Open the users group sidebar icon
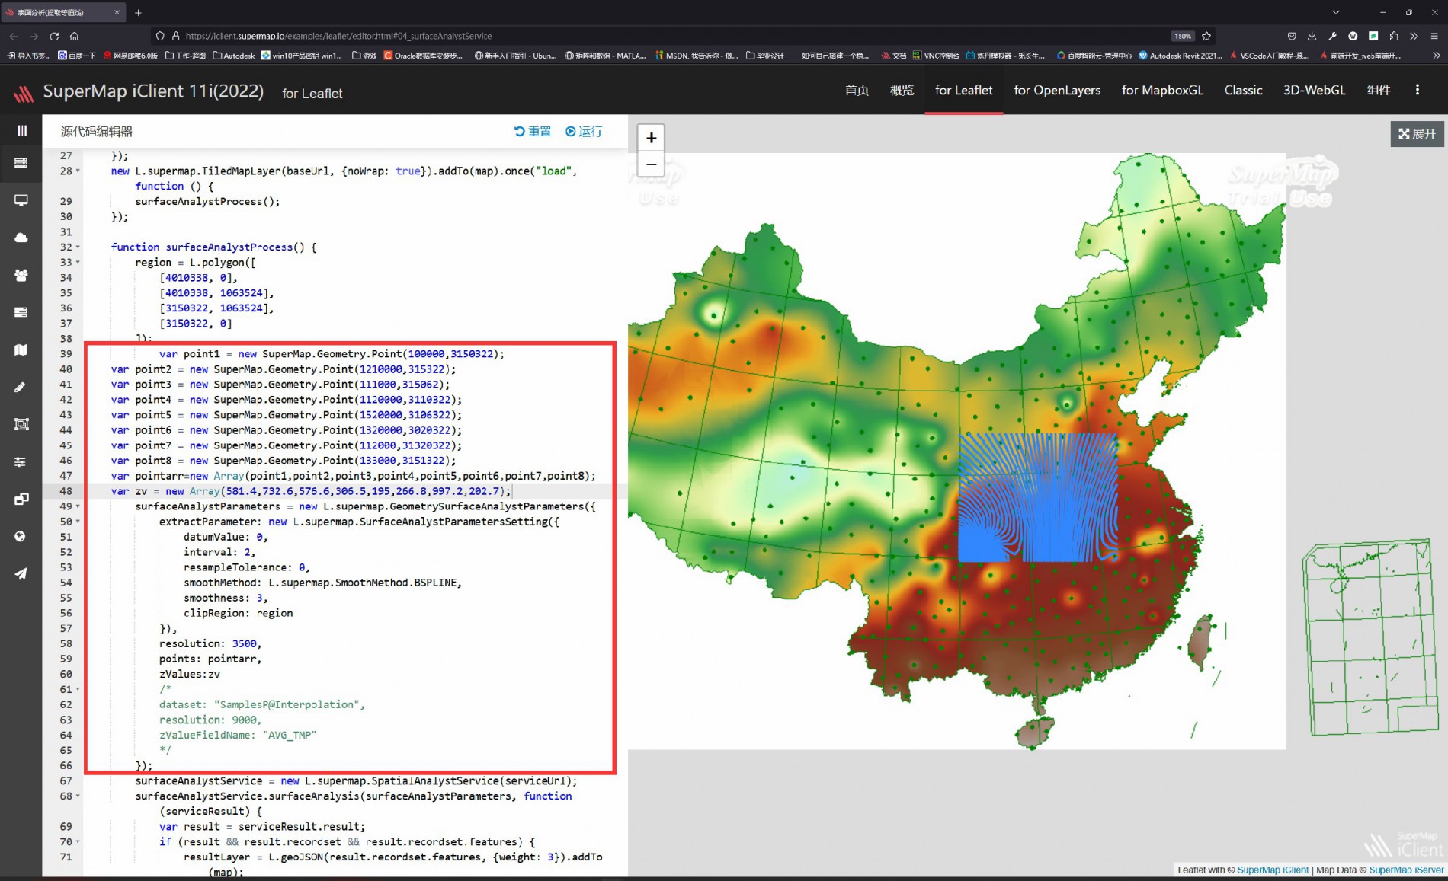 coord(21,275)
